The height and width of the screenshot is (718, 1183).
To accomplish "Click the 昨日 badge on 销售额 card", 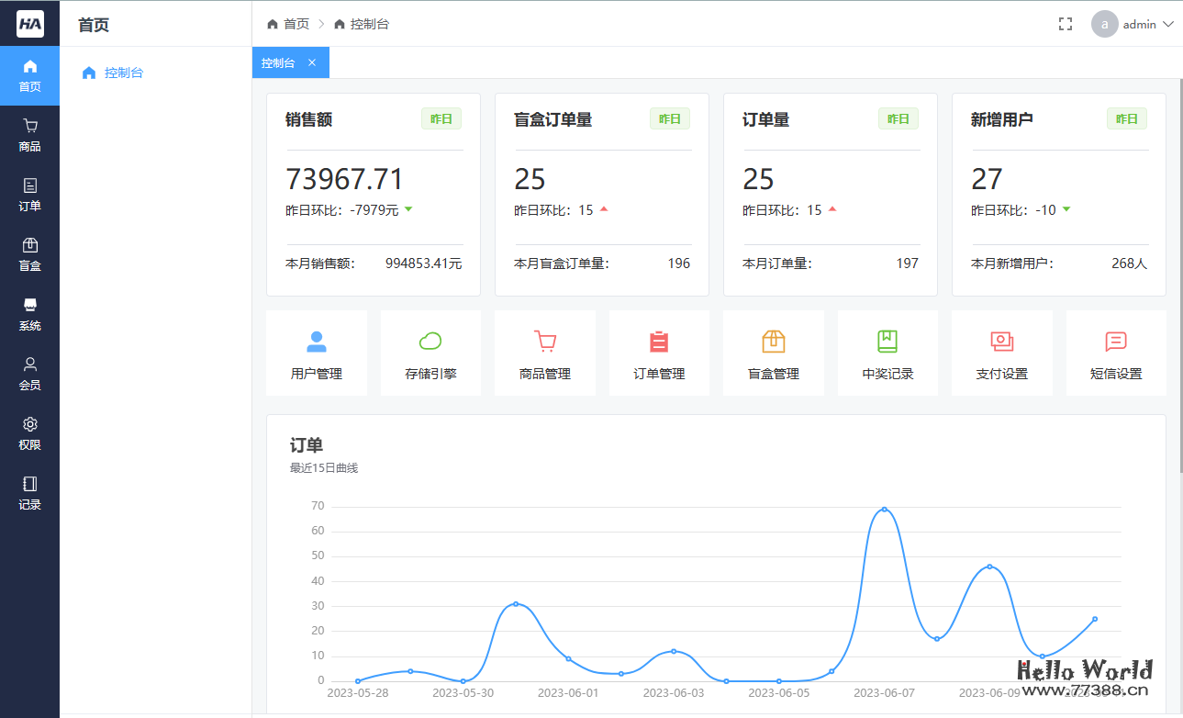I will [441, 118].
